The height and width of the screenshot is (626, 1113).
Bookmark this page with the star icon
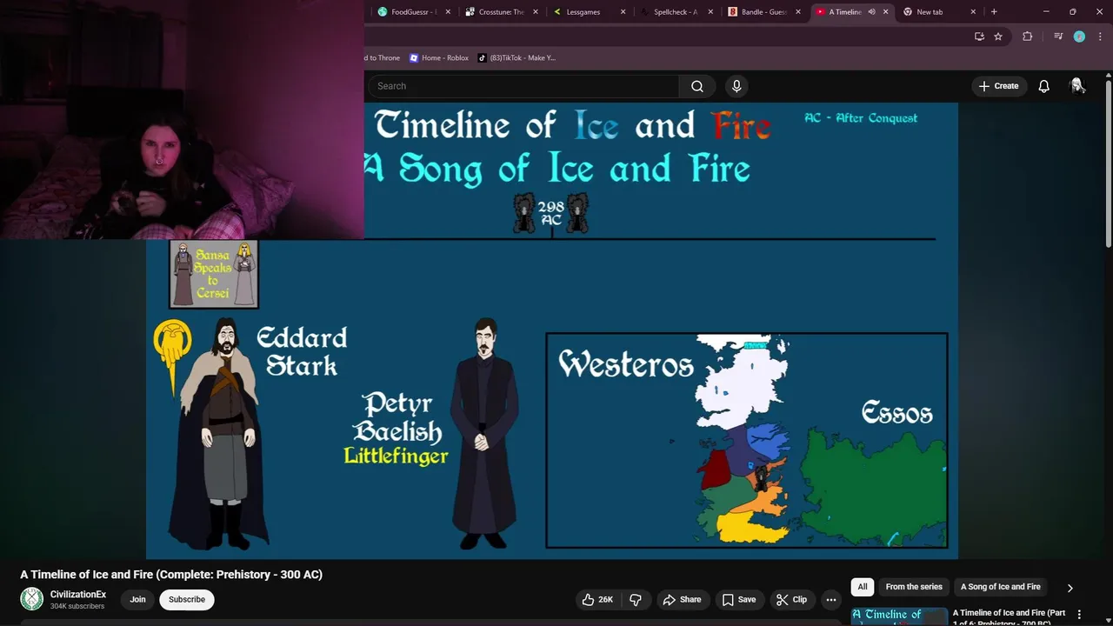click(x=998, y=37)
